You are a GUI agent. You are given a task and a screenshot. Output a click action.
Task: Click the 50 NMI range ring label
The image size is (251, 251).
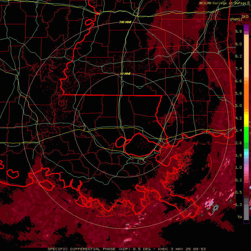tap(125, 74)
